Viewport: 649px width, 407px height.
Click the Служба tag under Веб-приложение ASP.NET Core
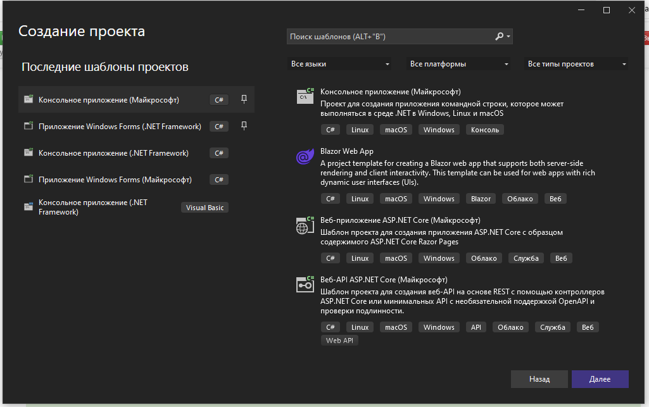point(526,258)
